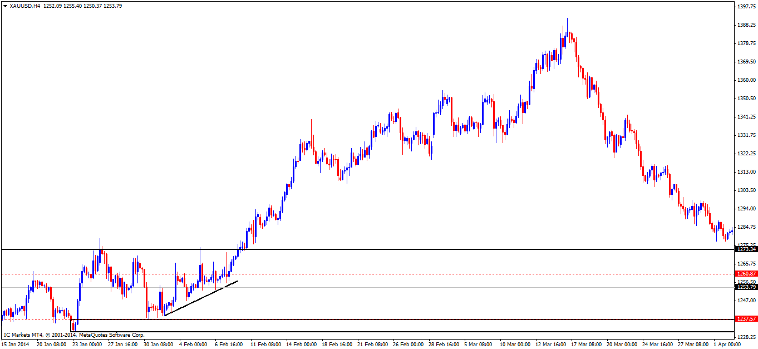Viewport: 758px width, 349px height.
Task: Click the current price label 1253.79
Action: tap(746, 287)
